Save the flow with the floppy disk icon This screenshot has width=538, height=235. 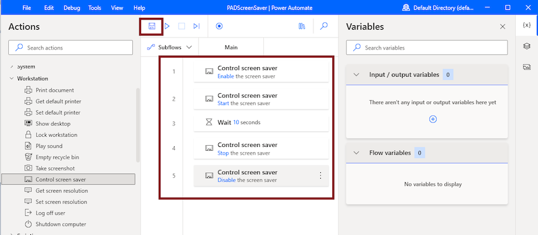[x=152, y=26]
